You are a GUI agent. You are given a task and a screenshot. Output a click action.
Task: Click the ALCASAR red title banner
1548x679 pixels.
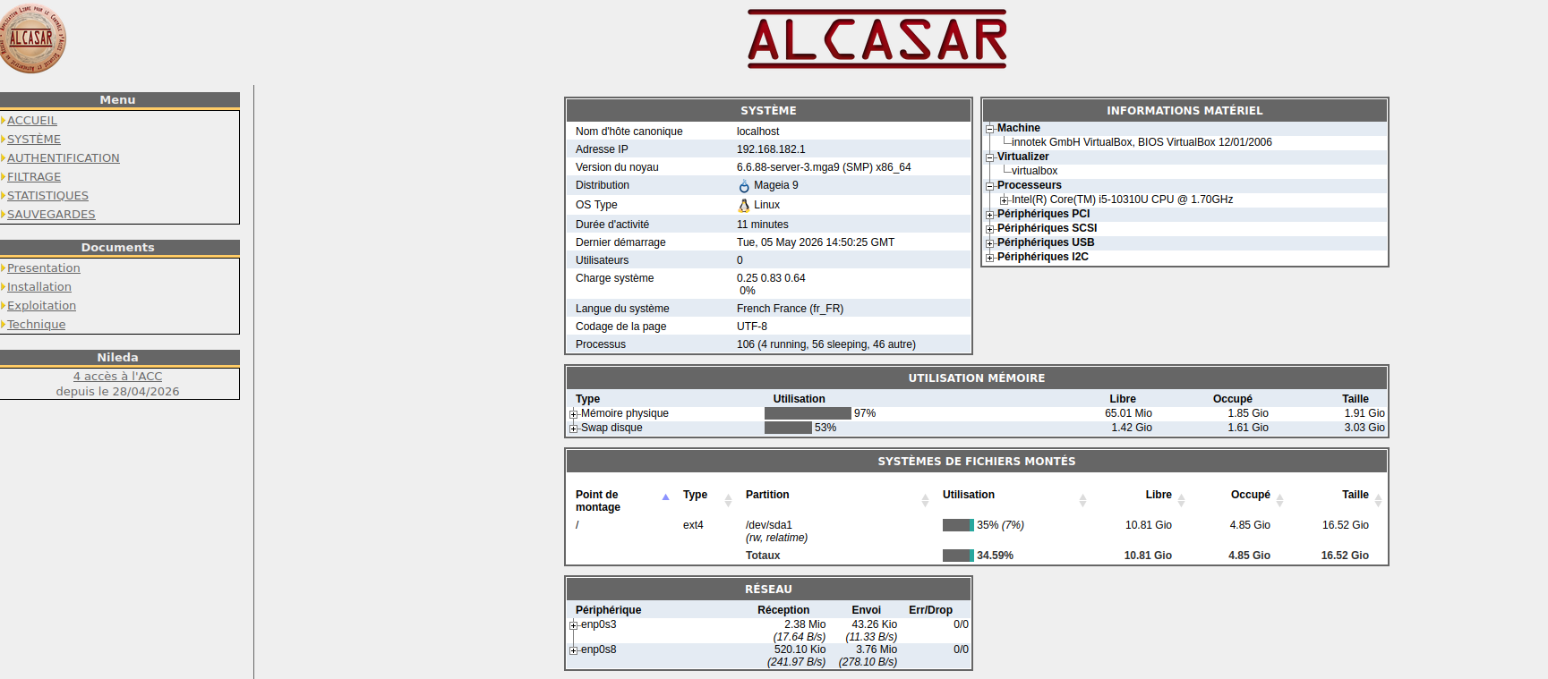click(x=877, y=39)
